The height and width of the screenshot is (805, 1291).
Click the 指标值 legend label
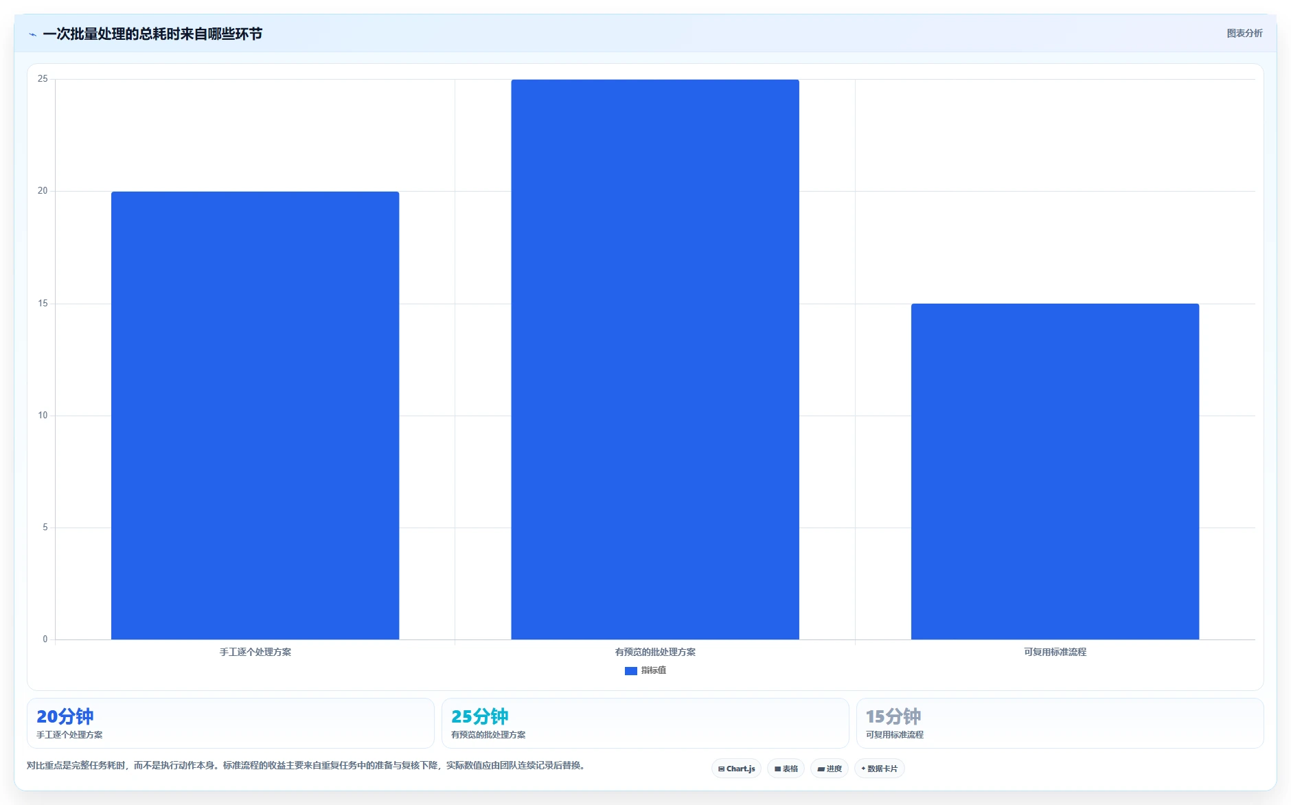tap(654, 670)
